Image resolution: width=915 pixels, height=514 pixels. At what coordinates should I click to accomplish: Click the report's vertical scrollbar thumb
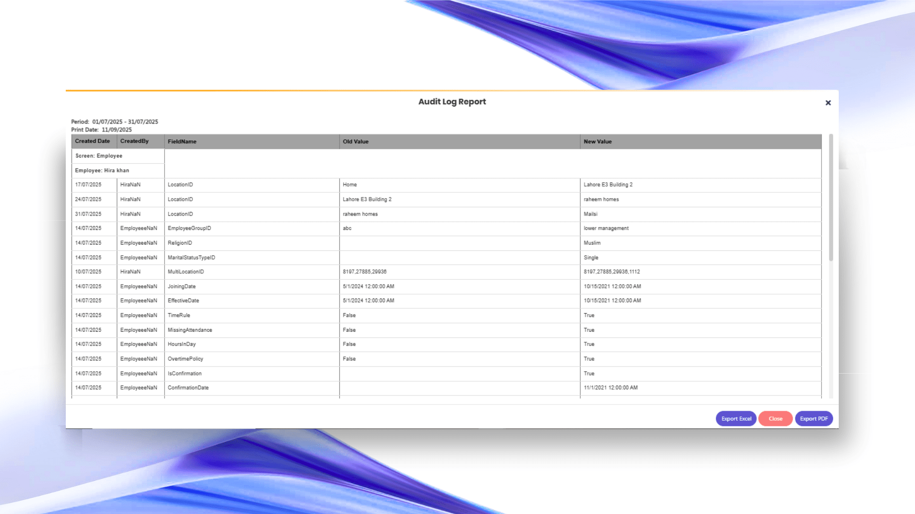831,198
